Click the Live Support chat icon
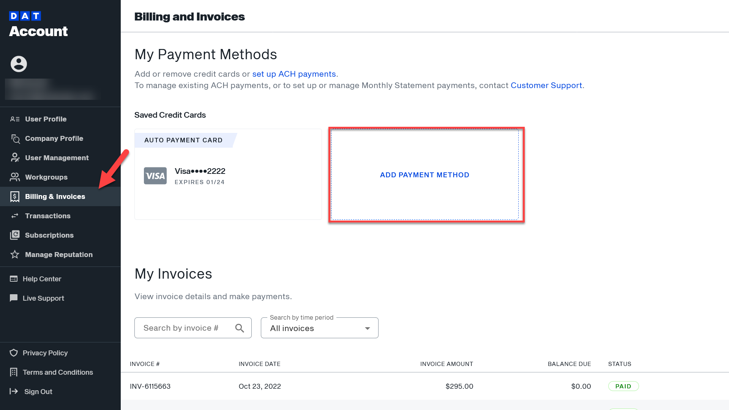Image resolution: width=729 pixels, height=410 pixels. point(14,298)
